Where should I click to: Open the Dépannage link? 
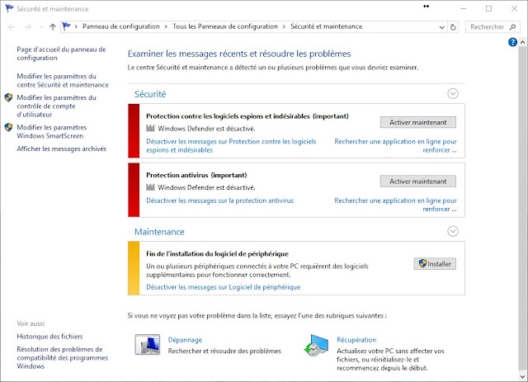point(185,340)
